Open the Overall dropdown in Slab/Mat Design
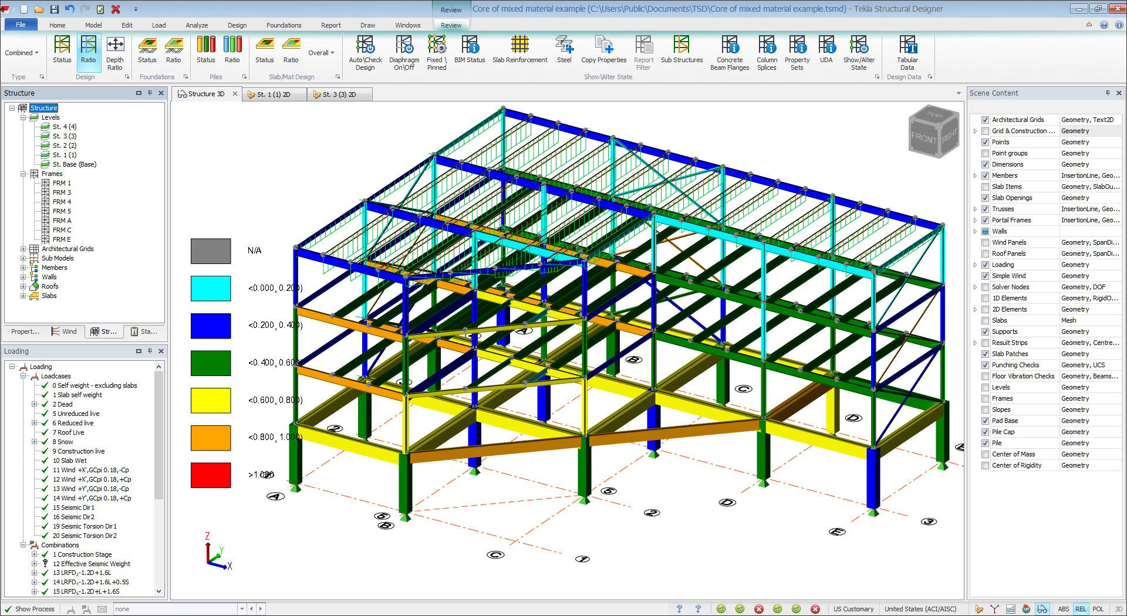 [321, 52]
